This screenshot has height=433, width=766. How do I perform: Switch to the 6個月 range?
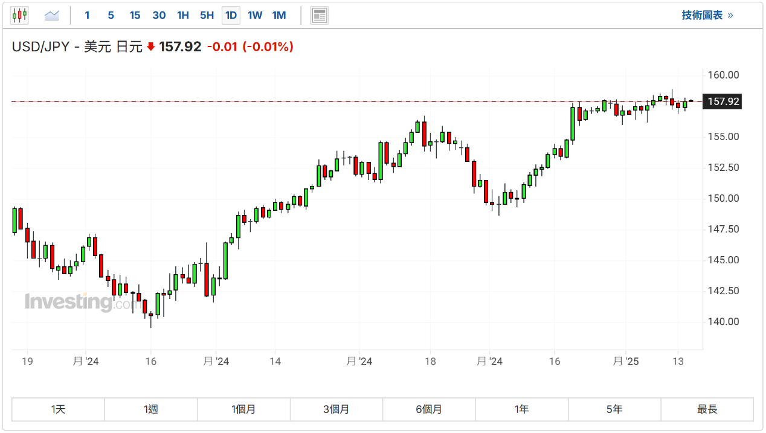(429, 409)
